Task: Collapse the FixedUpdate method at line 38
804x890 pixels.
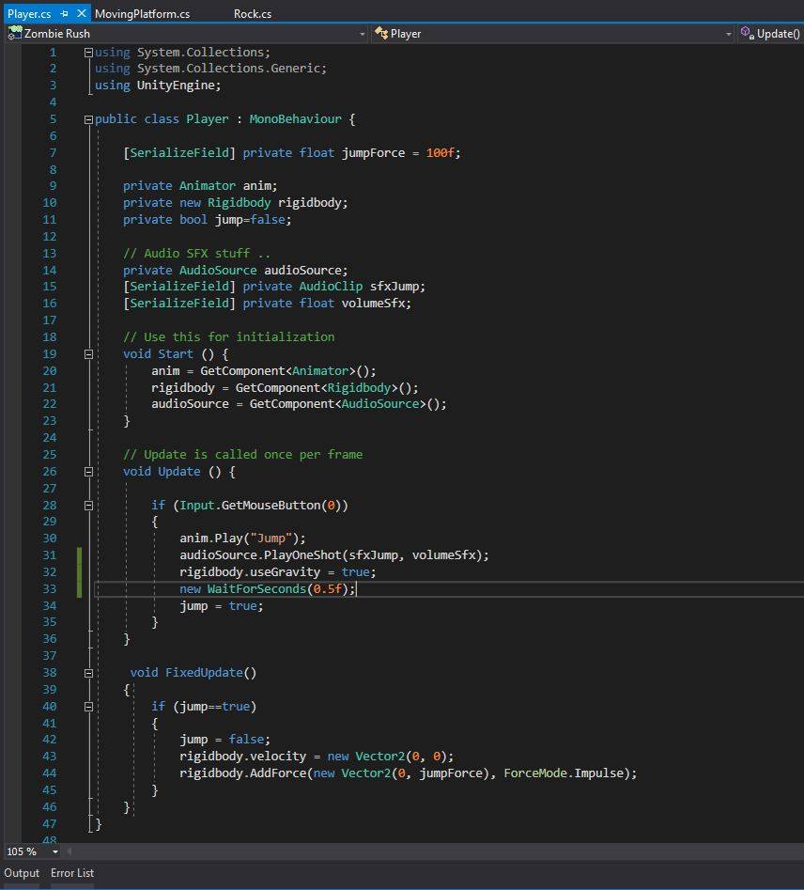Action: coord(88,673)
